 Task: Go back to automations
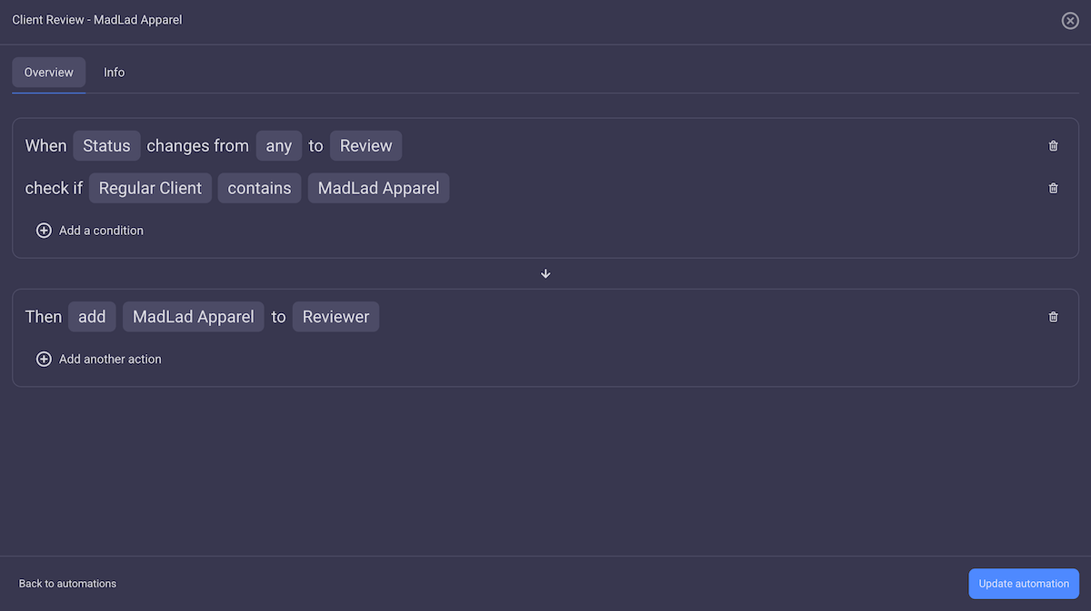point(67,584)
